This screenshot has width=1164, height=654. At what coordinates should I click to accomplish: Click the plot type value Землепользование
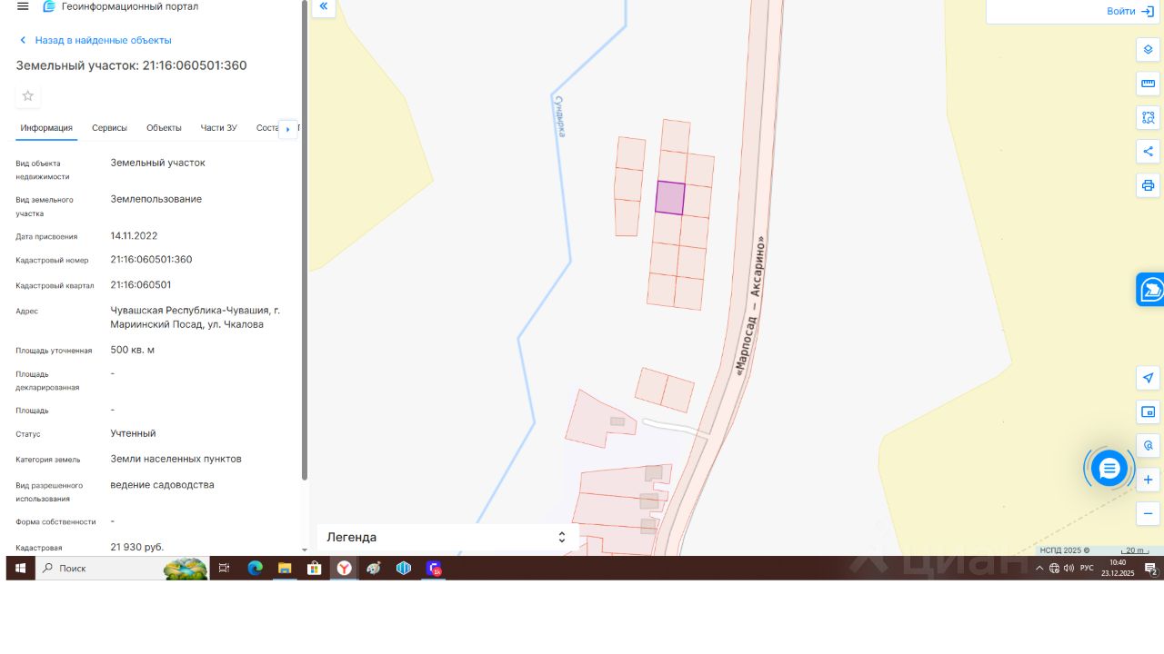[156, 199]
